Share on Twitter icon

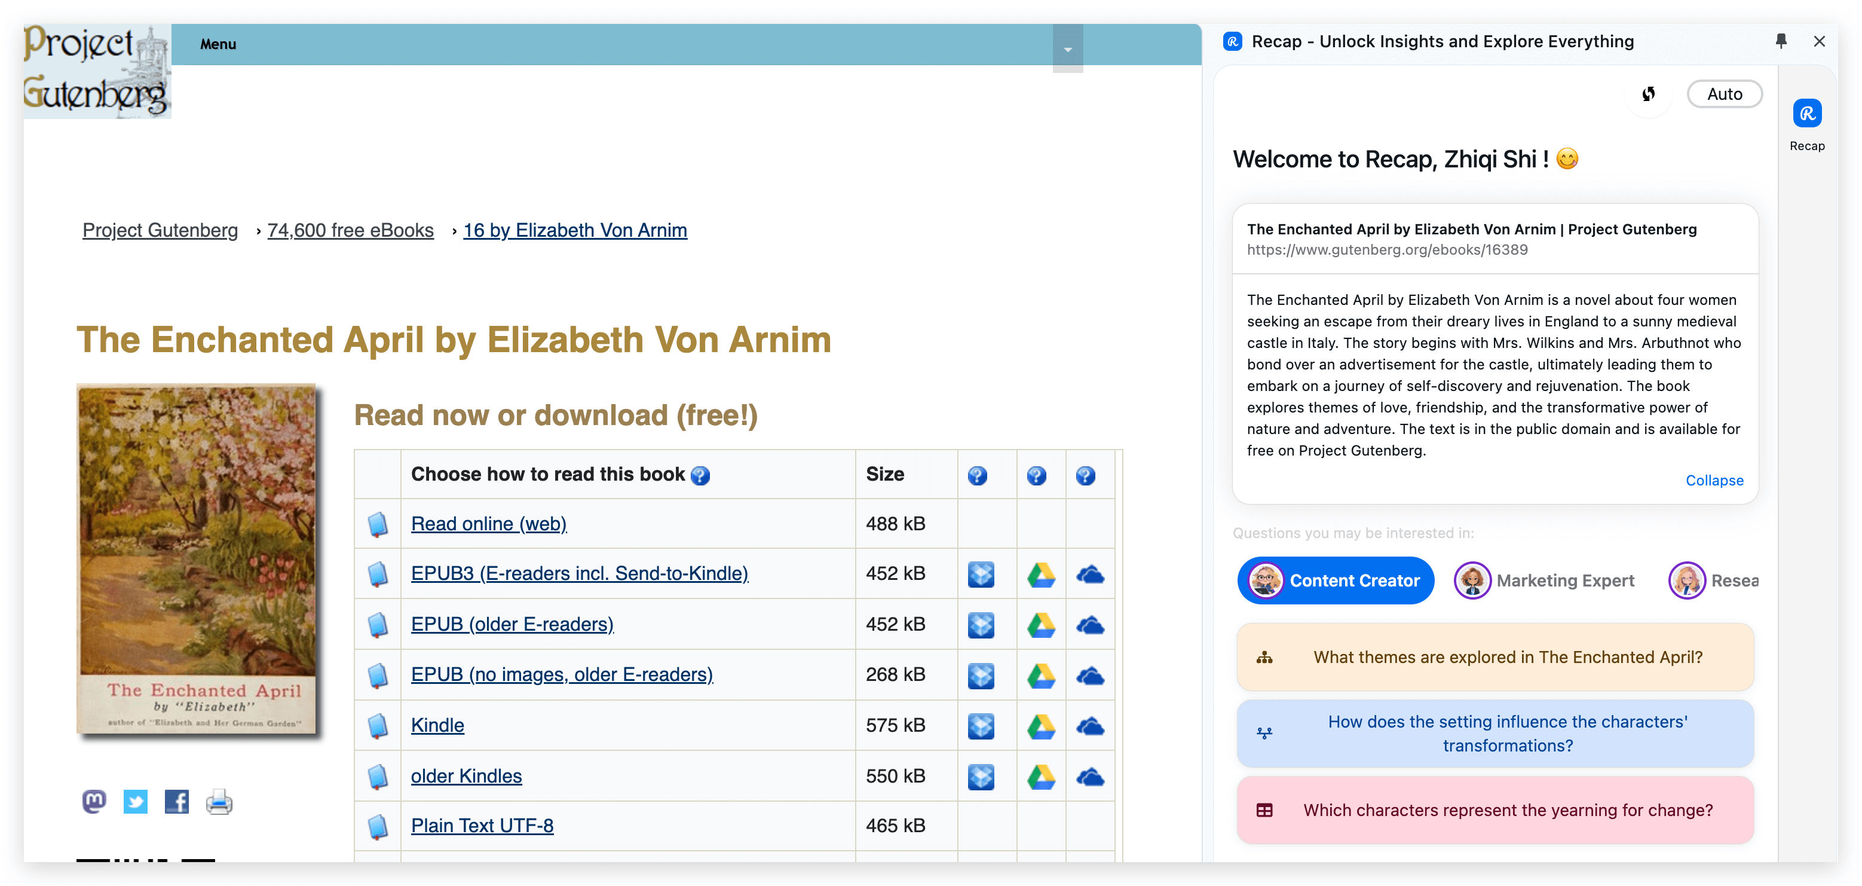click(135, 801)
